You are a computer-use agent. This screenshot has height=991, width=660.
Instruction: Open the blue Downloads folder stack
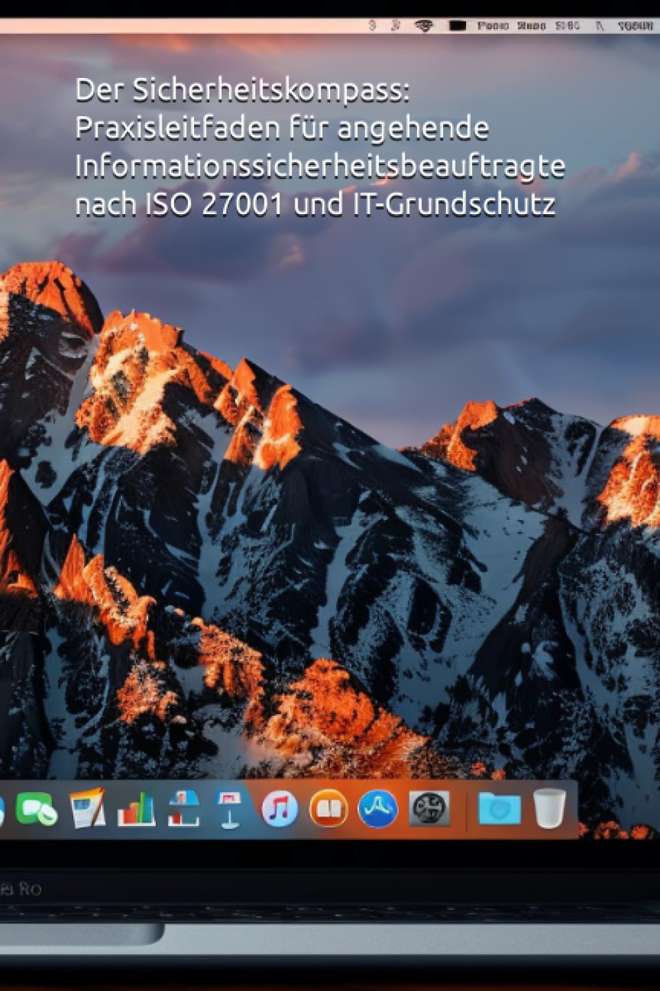(x=499, y=809)
